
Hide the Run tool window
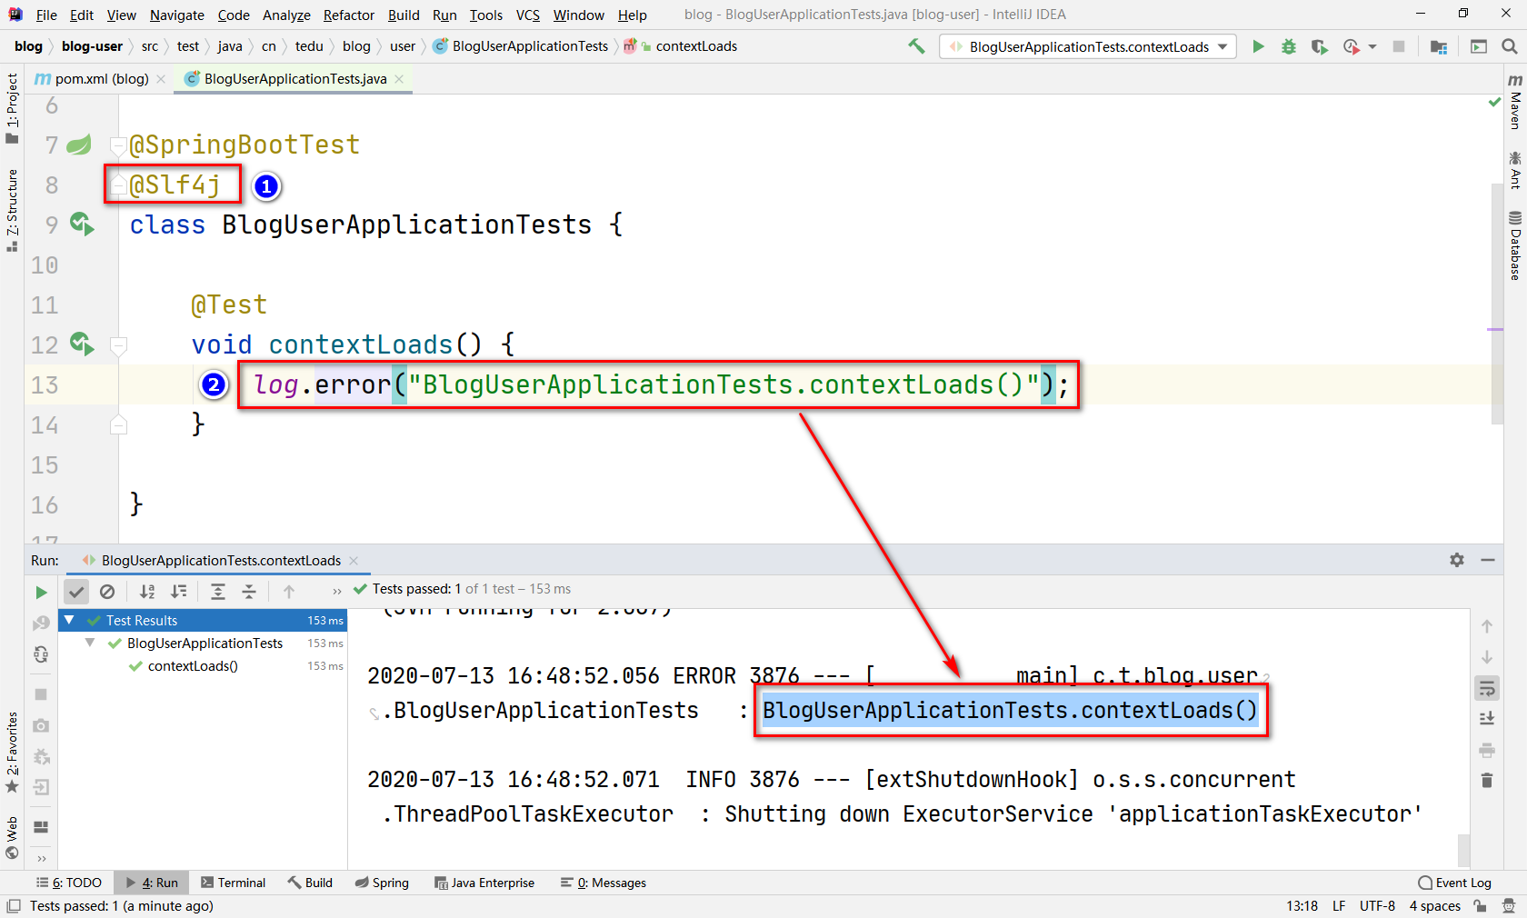pos(1488,560)
